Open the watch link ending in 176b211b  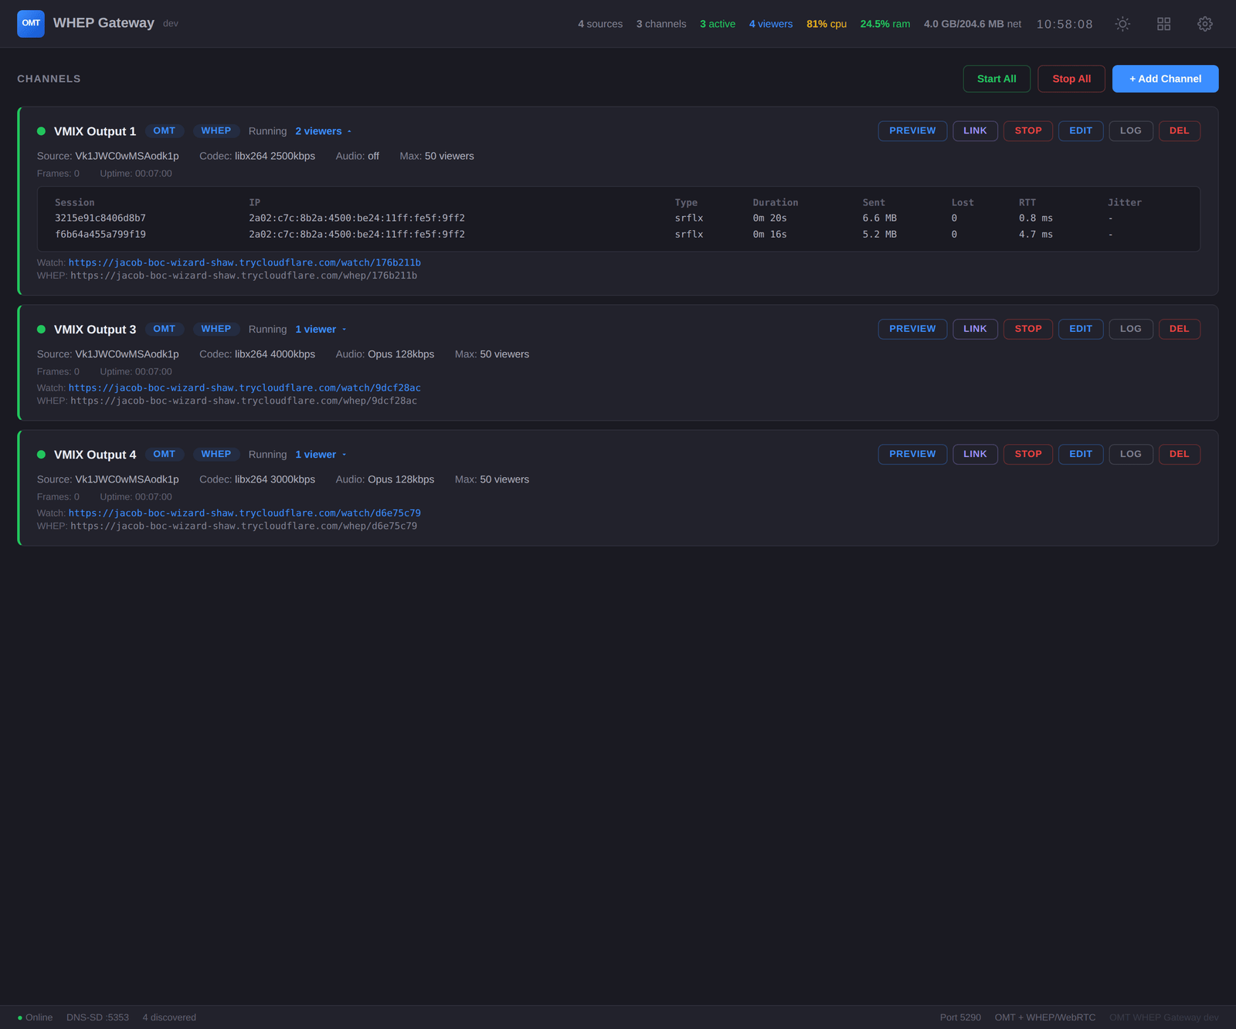coord(244,262)
